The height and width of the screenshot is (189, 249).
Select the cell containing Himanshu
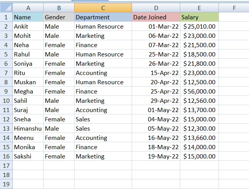[28, 128]
